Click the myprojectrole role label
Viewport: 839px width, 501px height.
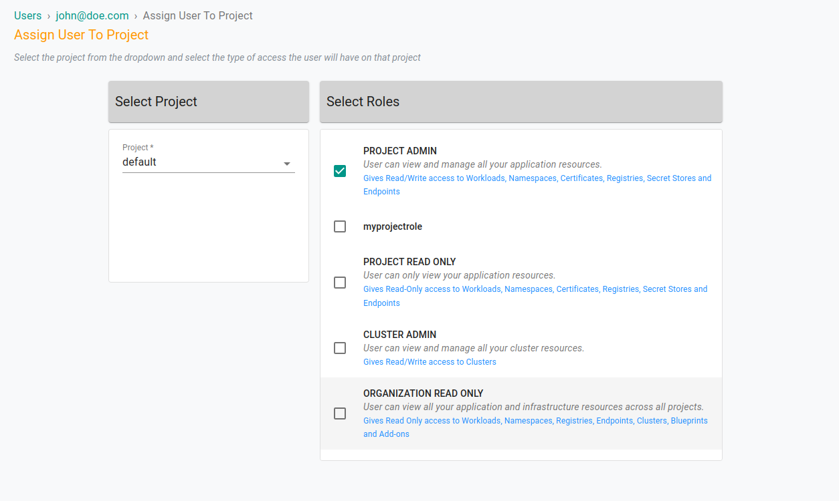(x=393, y=226)
